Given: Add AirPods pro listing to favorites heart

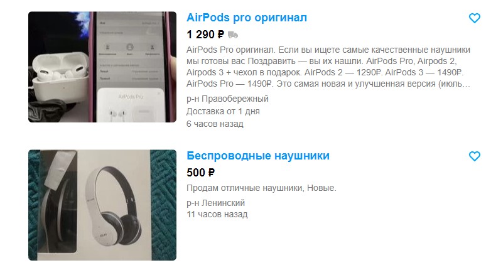Looking at the screenshot, I should (x=474, y=18).
